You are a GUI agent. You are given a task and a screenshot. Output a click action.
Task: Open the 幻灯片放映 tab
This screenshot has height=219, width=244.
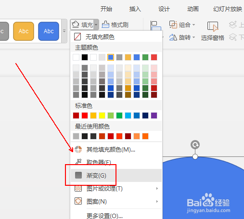click(228, 9)
